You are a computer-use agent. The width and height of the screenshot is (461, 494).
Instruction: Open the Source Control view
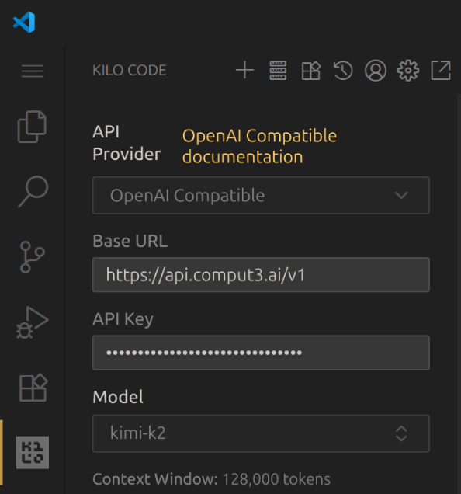pyautogui.click(x=32, y=257)
